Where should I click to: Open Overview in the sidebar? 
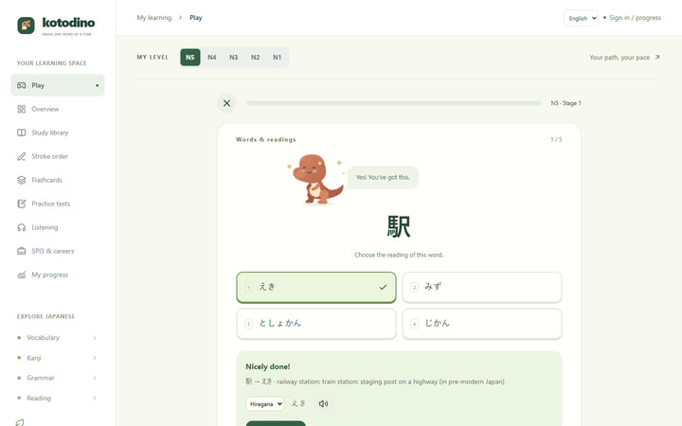click(58, 109)
